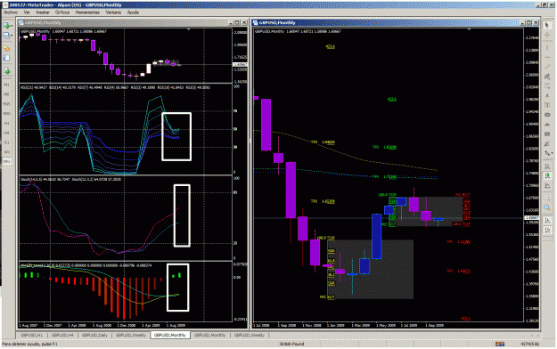Switch to the GBPUSD,H4 chart tab
557x349 pixels.
[62, 335]
